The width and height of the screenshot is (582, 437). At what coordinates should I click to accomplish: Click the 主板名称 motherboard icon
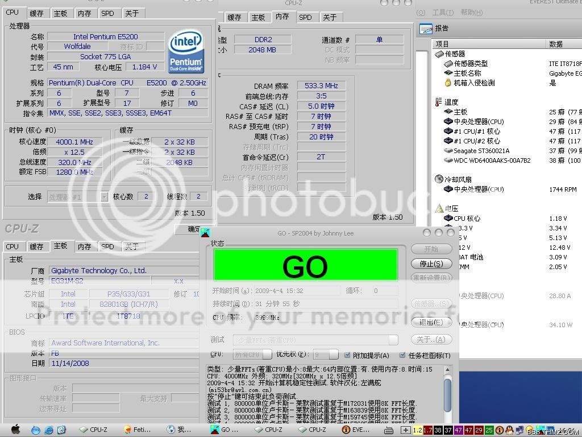[448, 73]
